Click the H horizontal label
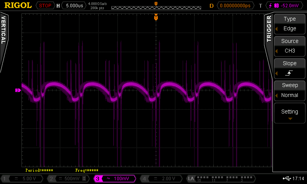Viewport: 307px width, 184px height. (58, 6)
